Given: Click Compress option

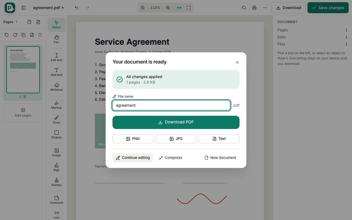Looking at the screenshot, I should pyautogui.click(x=170, y=158).
